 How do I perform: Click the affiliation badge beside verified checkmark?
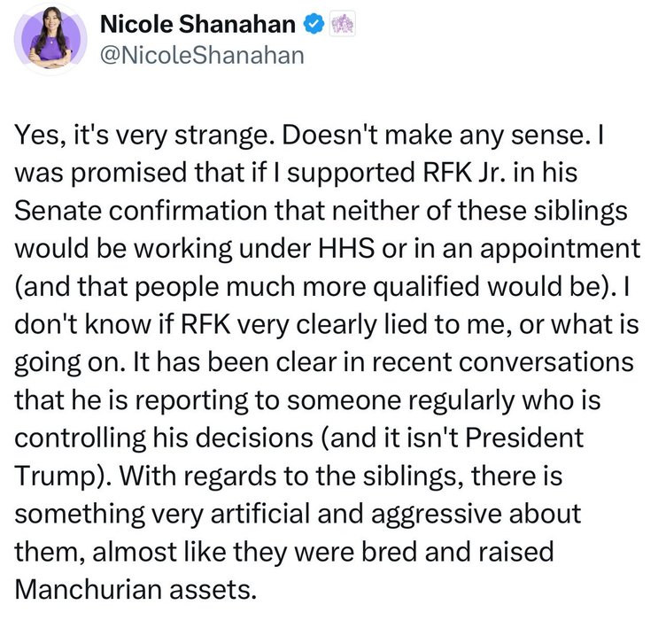tap(342, 24)
